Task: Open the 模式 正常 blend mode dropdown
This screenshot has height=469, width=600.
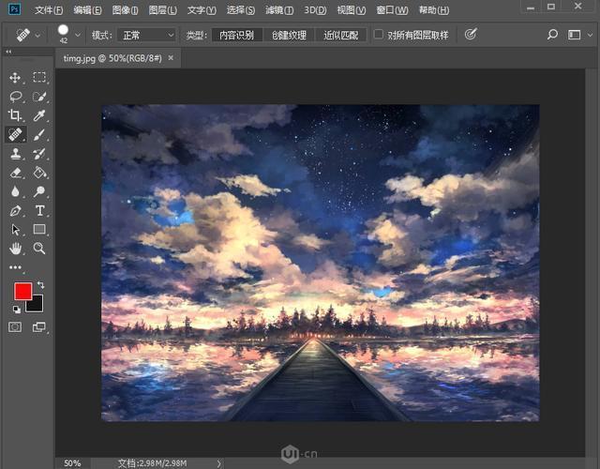Action: coord(147,36)
